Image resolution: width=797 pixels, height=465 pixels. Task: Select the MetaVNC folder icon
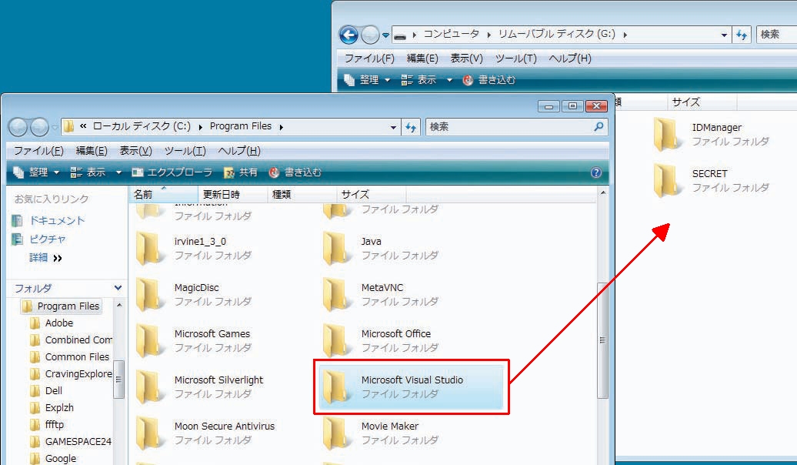[335, 294]
